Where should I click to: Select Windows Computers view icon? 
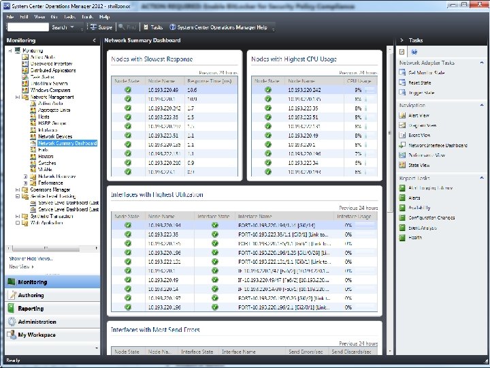click(x=25, y=90)
